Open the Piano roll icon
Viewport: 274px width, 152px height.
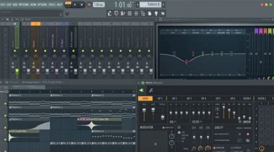coord(123,14)
